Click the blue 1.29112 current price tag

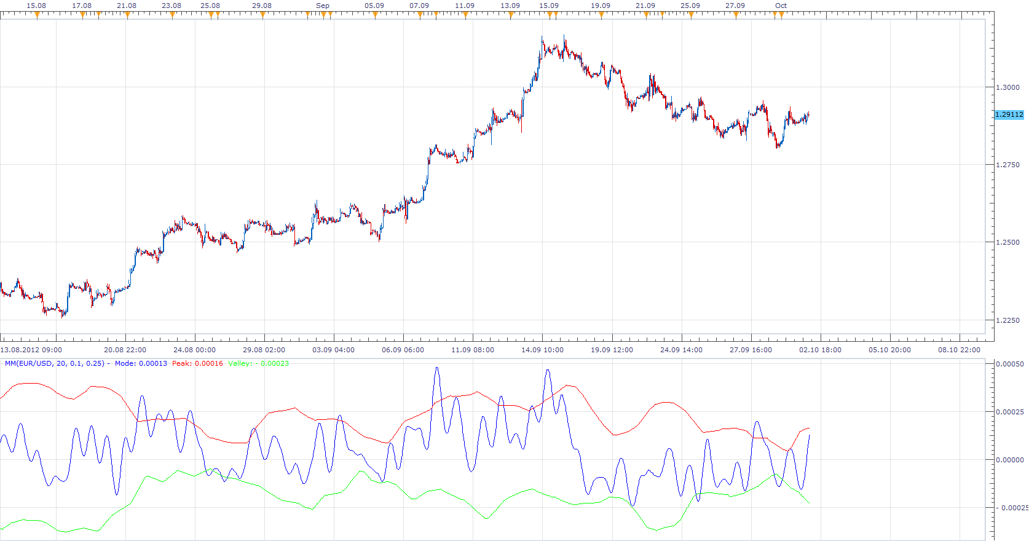1009,114
